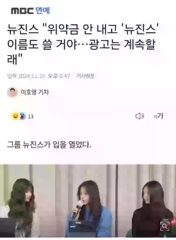The height and width of the screenshot is (240, 176).
Task: Tap the speaker icon to listen
Action: 140,116
